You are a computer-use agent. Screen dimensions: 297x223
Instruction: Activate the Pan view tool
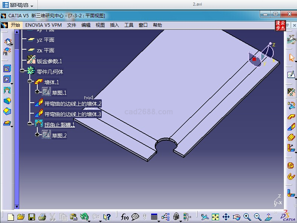(226, 217)
